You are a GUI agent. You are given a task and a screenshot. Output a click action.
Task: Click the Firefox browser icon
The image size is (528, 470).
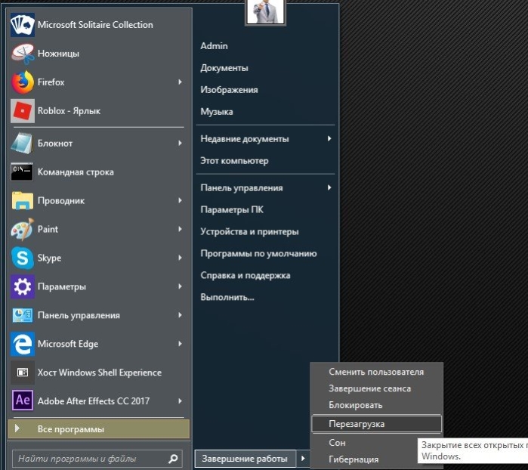click(22, 82)
